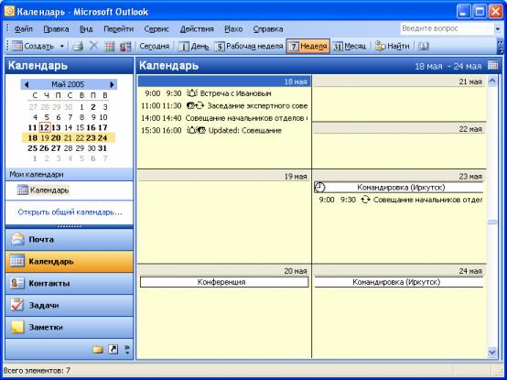Open the Address Book toolbar icon
The height and width of the screenshot is (380, 507).
tap(125, 47)
